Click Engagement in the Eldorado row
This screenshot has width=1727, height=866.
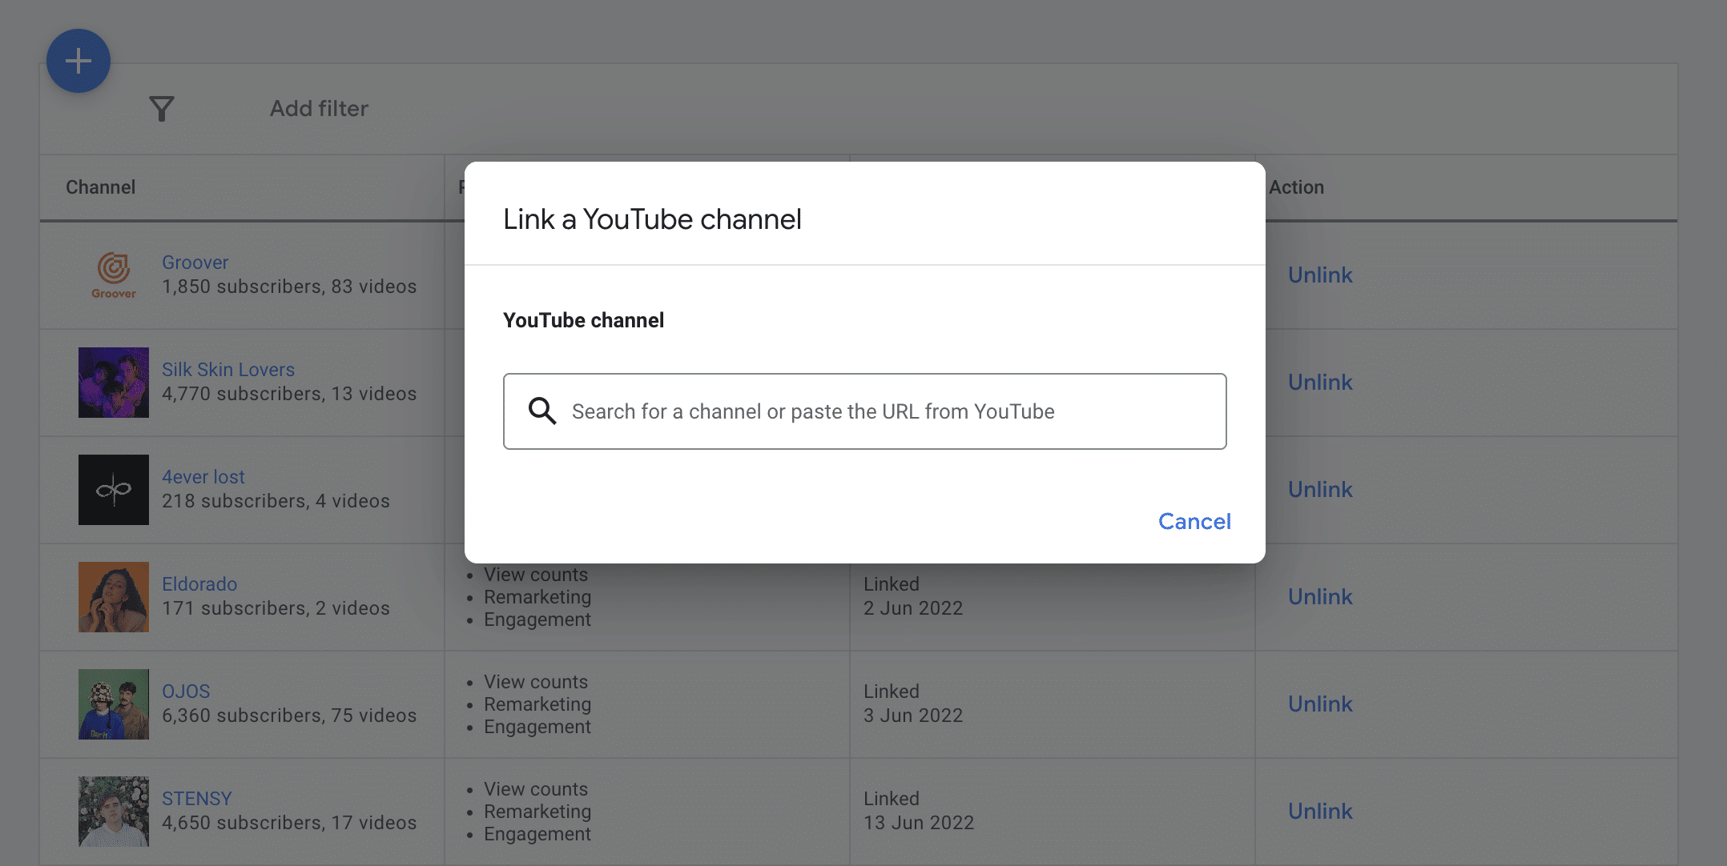point(537,619)
